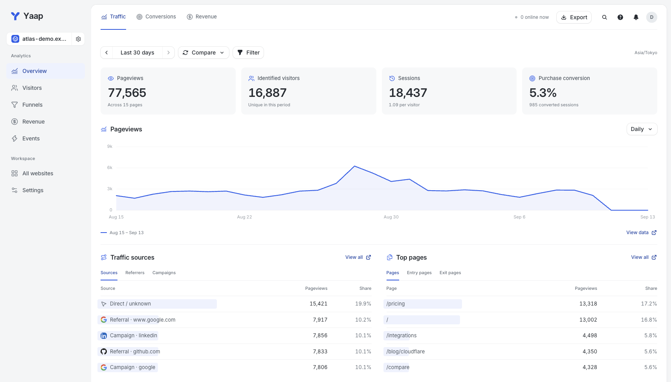Click Traffic sources section icon
Viewport: 671px width, 382px height.
pos(104,257)
